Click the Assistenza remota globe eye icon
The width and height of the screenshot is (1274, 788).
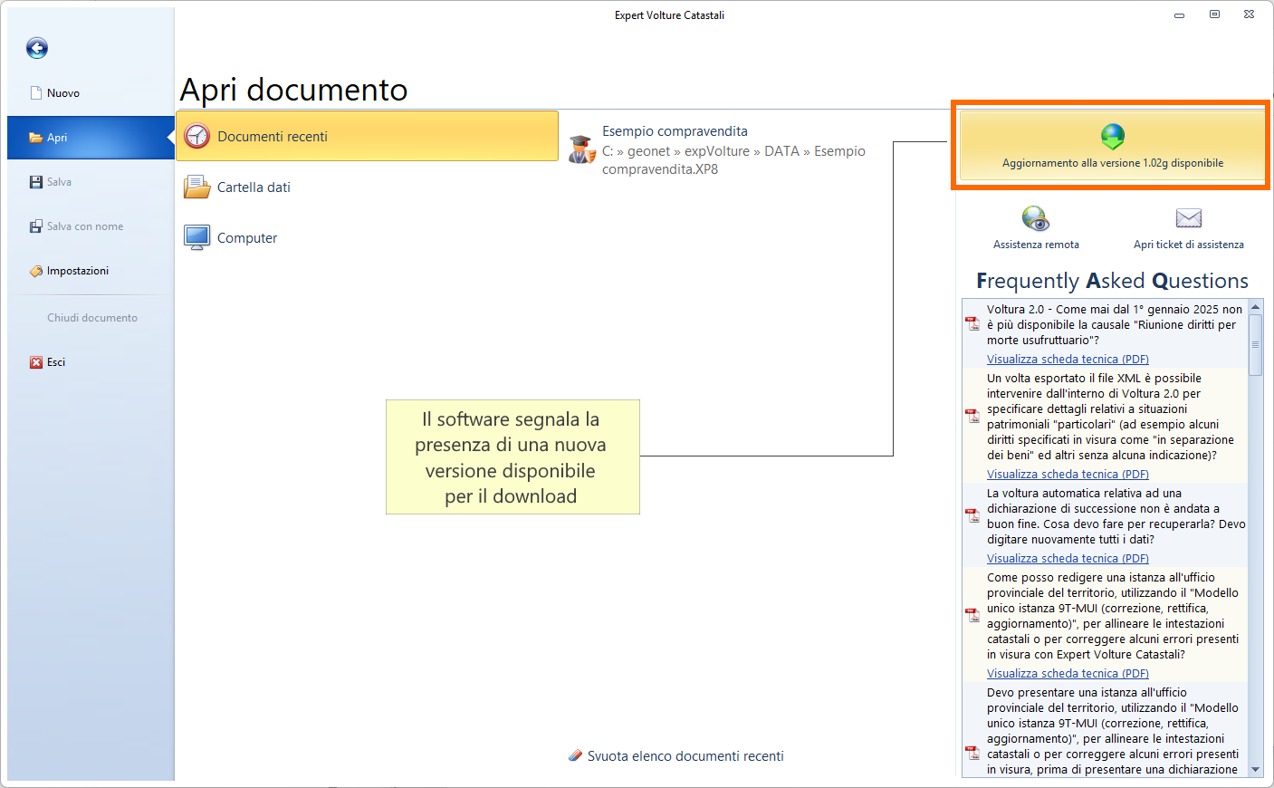(1036, 218)
